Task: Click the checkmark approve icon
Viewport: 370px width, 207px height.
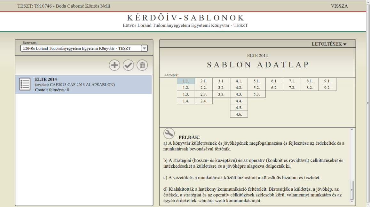Action: click(128, 65)
